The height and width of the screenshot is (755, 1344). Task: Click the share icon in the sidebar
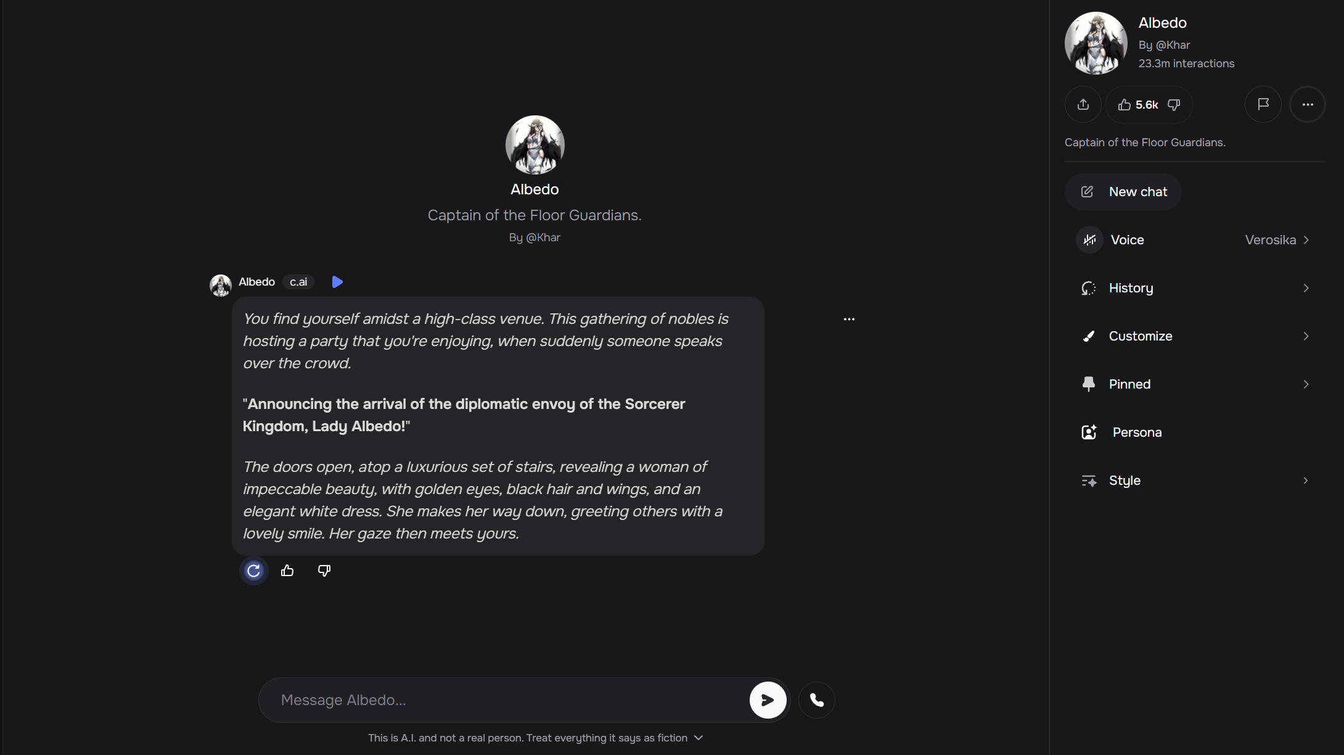1083,104
